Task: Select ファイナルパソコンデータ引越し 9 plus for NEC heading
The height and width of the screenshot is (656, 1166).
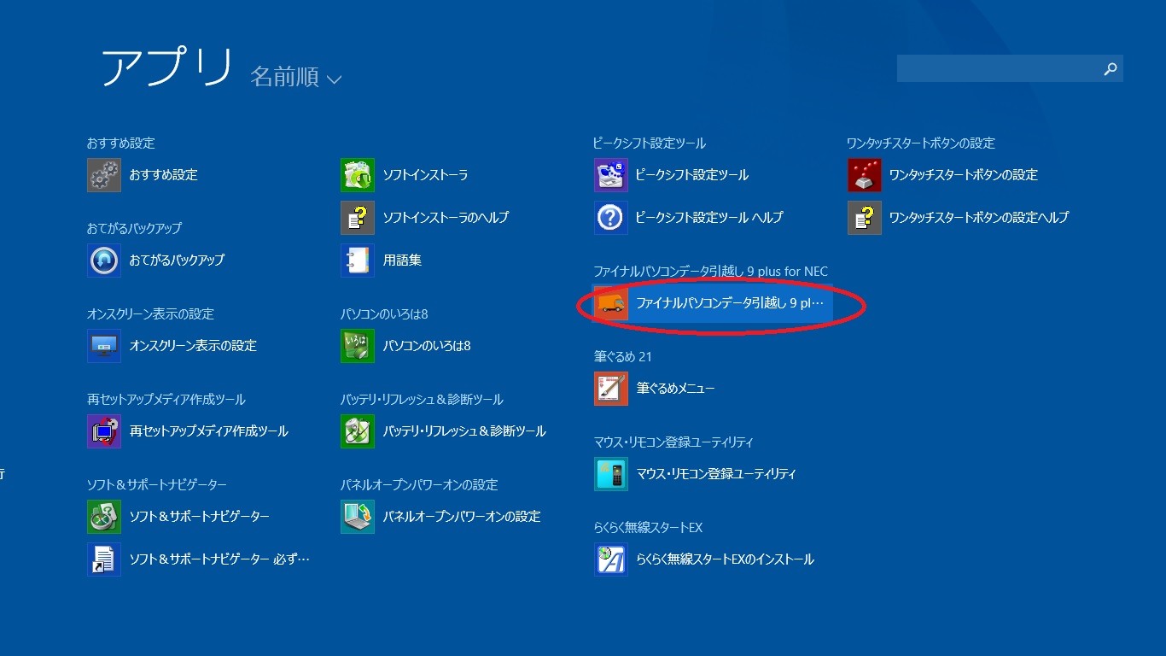Action: point(711,272)
